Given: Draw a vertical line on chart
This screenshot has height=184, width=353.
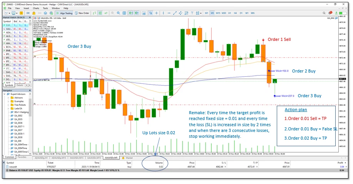Looking at the screenshot, I should click(163, 13).
